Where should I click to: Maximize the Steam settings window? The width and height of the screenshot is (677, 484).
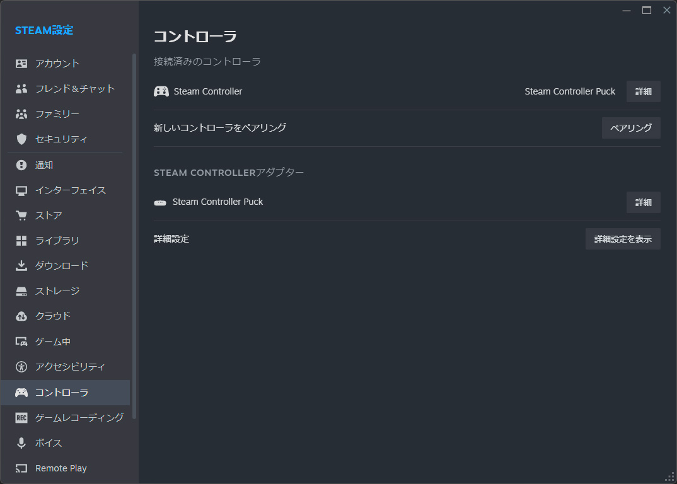point(647,10)
